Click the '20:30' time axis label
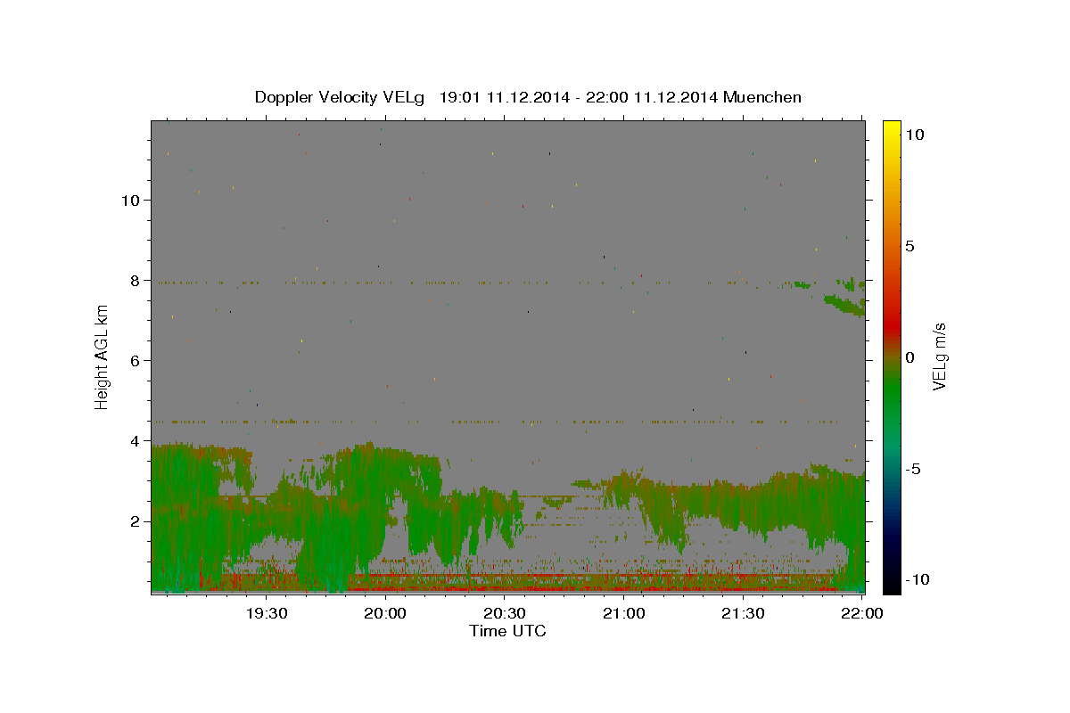Viewport: 1070px width, 713px height. coord(505,614)
